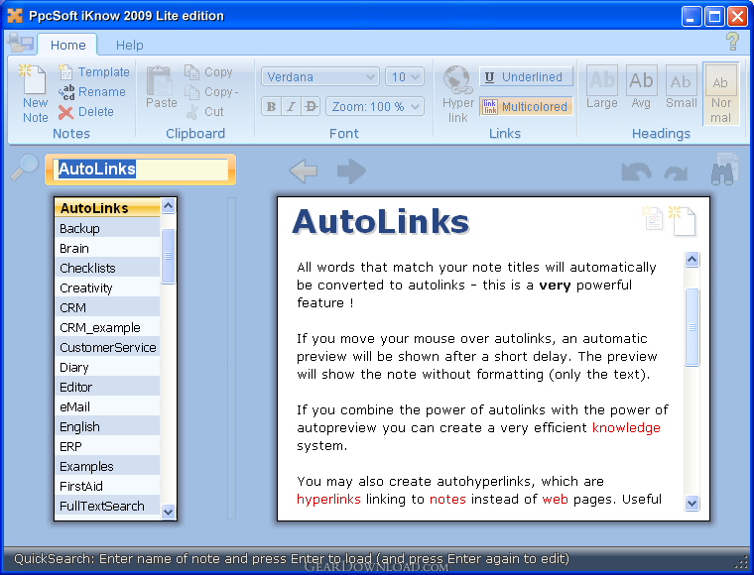Toggle italic formatting
This screenshot has width=754, height=575.
tap(291, 107)
